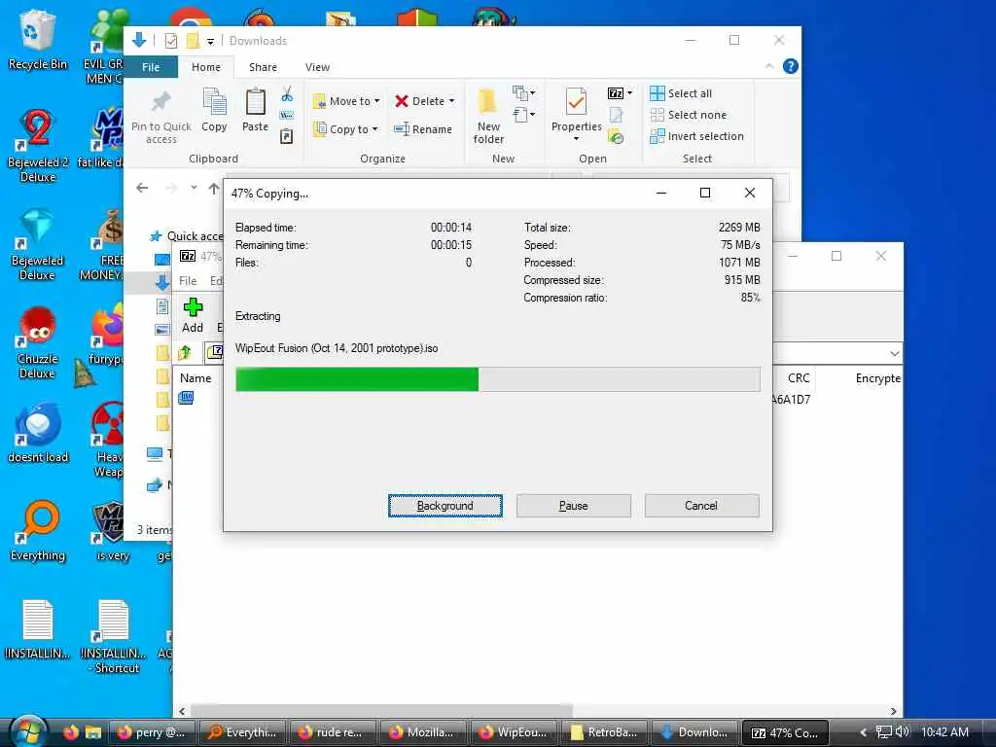Open the Bejeweled 2 Deluxe desktop icon

coord(38,146)
